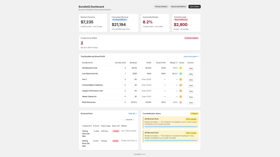Go to next page in Stockout Risks
This screenshot has height=157, width=280.
(x=134, y=120)
